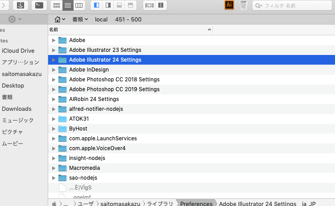Select Desktop in sidebar
335x206 pixels.
[13, 85]
